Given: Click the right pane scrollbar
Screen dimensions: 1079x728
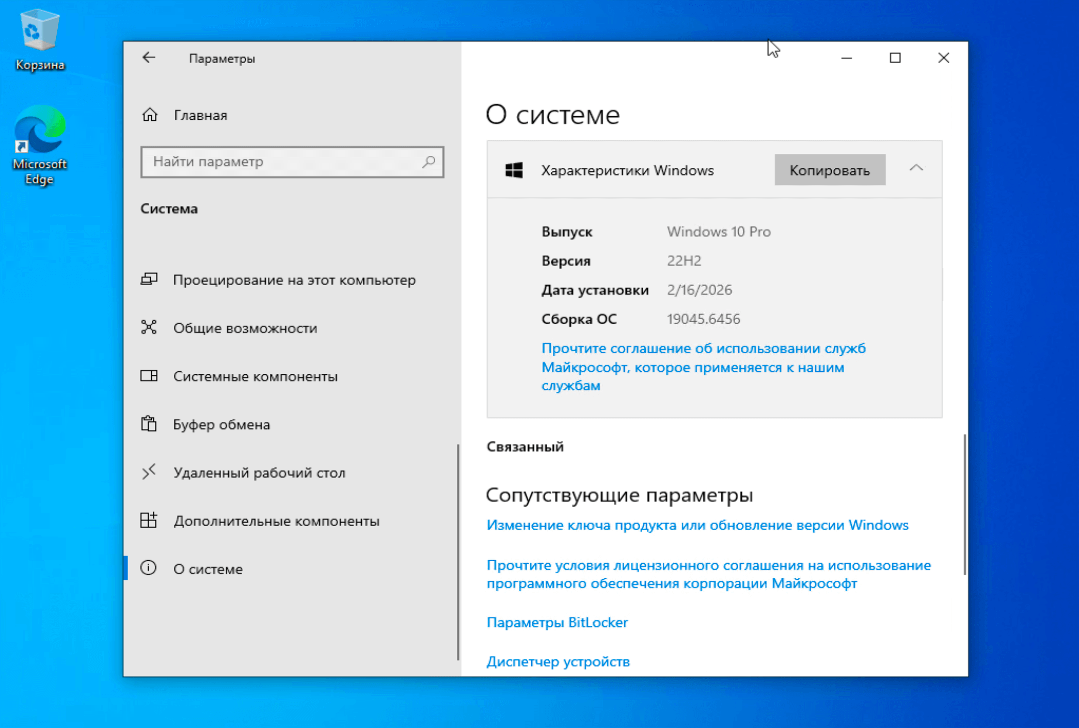Looking at the screenshot, I should pos(964,504).
